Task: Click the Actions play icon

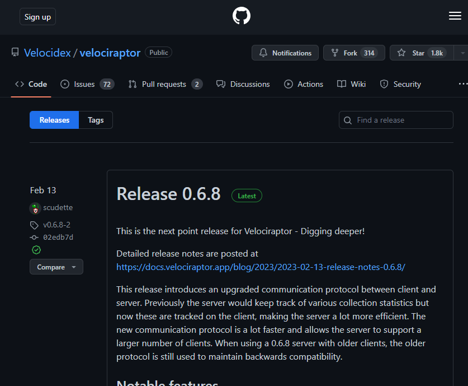Action: pos(289,84)
